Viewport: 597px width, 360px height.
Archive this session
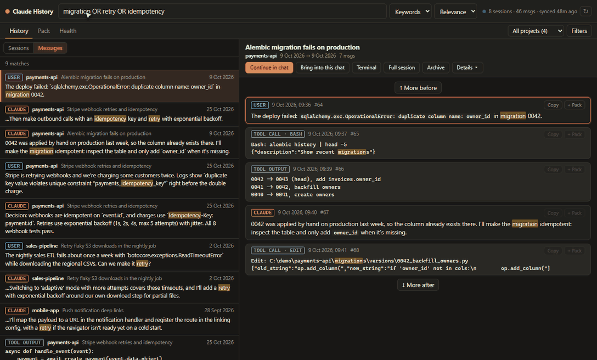click(436, 67)
